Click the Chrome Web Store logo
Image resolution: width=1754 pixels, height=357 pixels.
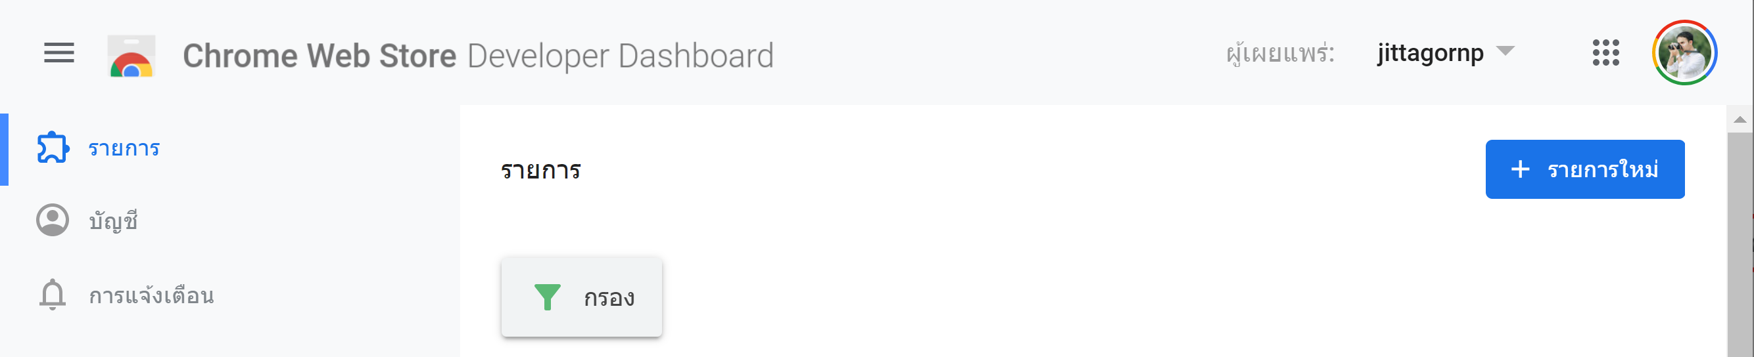point(131,56)
